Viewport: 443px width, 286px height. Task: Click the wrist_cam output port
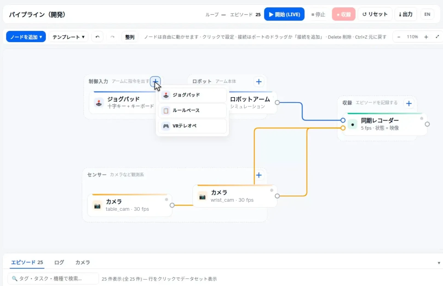pyautogui.click(x=277, y=196)
